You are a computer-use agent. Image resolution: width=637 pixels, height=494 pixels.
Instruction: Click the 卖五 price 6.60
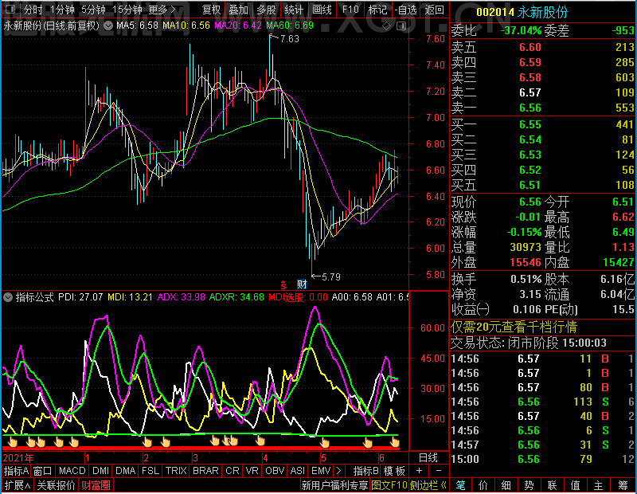tap(530, 47)
